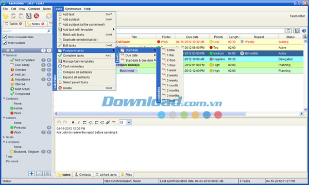Select Overdue filter in sidebar
This screenshot has width=309, height=185.
click(x=21, y=69)
